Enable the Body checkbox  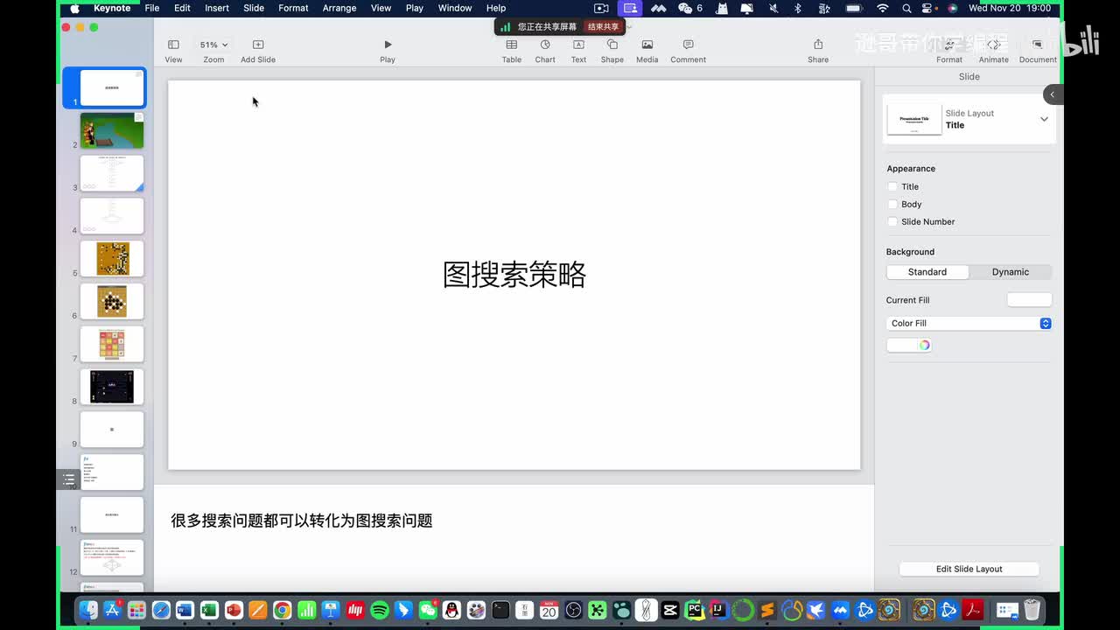tap(892, 204)
